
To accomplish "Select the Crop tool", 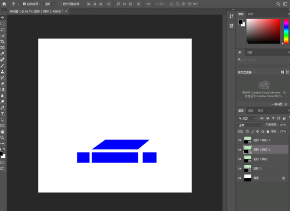I will (2, 42).
